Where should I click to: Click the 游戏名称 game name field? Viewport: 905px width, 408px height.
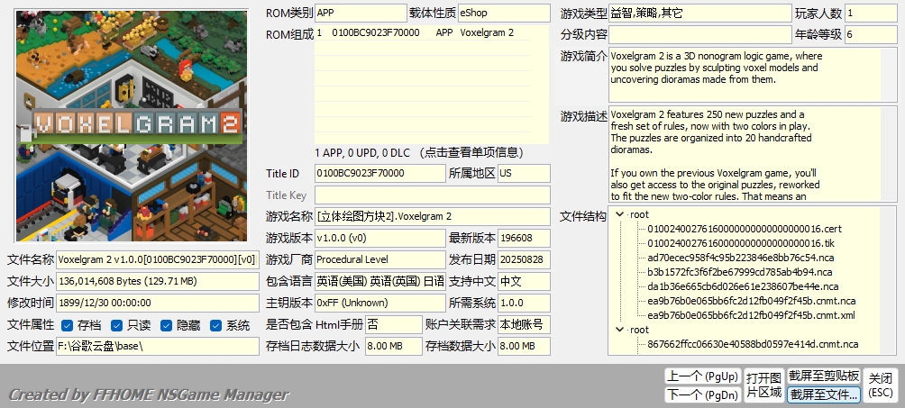pos(433,217)
